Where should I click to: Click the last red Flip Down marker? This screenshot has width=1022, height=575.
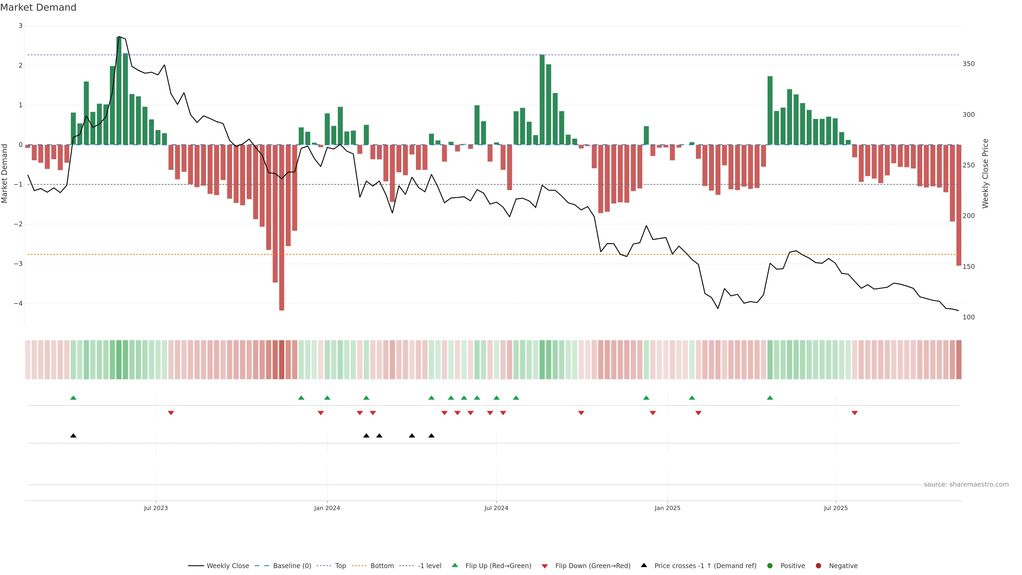[x=855, y=413]
